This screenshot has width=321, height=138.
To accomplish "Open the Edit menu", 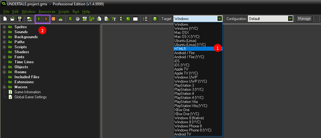I will click(15, 12).
